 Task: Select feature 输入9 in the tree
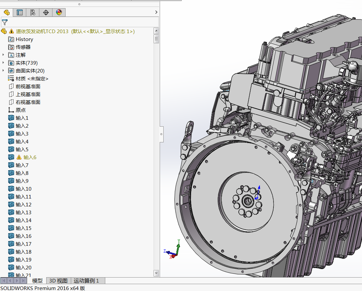click(x=22, y=181)
